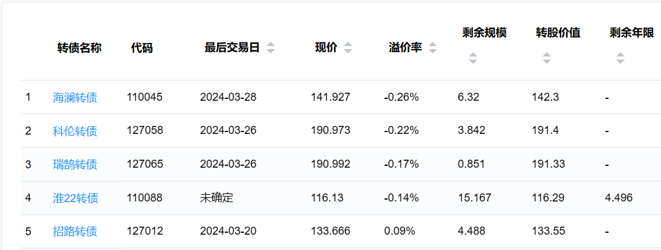This screenshot has height=250, width=661.
Task: Click the 最后交易日 header label
Action: (232, 48)
